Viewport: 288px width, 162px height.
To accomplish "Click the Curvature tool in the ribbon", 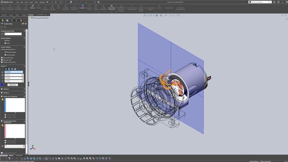I will (x=82, y=7).
